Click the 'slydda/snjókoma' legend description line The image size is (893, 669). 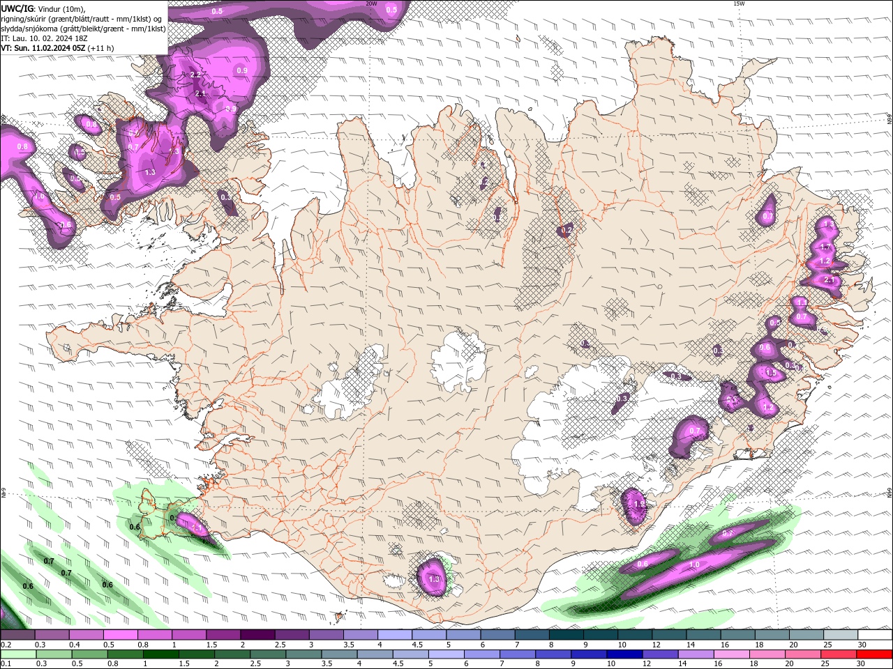coord(84,29)
